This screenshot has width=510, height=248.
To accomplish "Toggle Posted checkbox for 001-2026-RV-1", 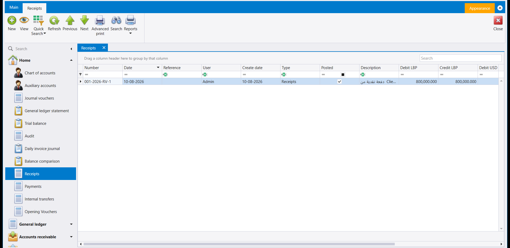I will pyautogui.click(x=339, y=81).
